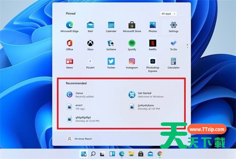The image size is (236, 159).
Task: Launch Edge from the taskbar
Action: [x=122, y=154]
